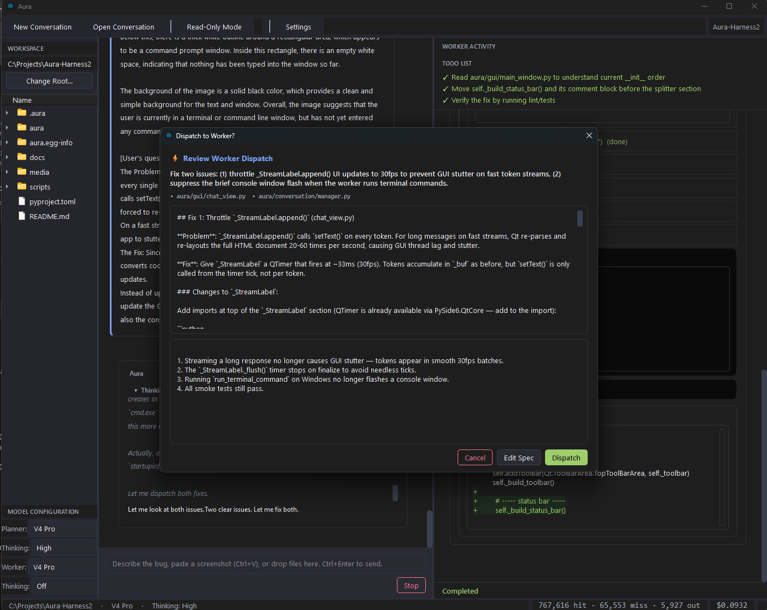Click the Aura message inner scrollbar
The width and height of the screenshot is (767, 610).
(395, 493)
